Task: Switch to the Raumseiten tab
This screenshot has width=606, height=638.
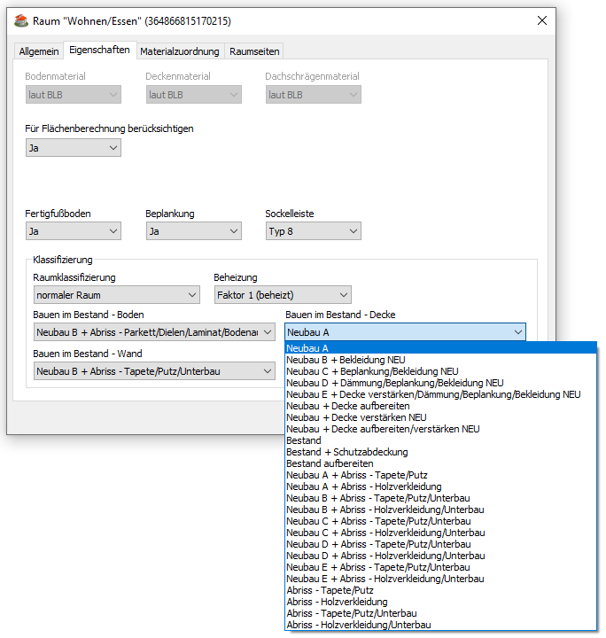Action: pyautogui.click(x=254, y=51)
